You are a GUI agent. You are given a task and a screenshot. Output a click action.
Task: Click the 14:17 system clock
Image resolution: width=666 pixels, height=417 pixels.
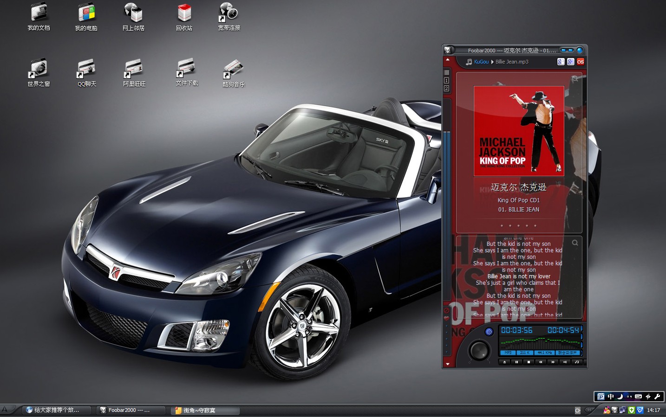pos(653,410)
